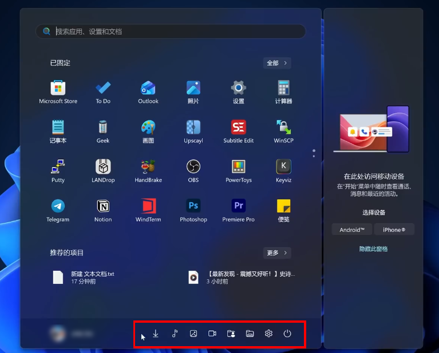
Task: Open the 画图 Paint app
Action: click(x=148, y=131)
